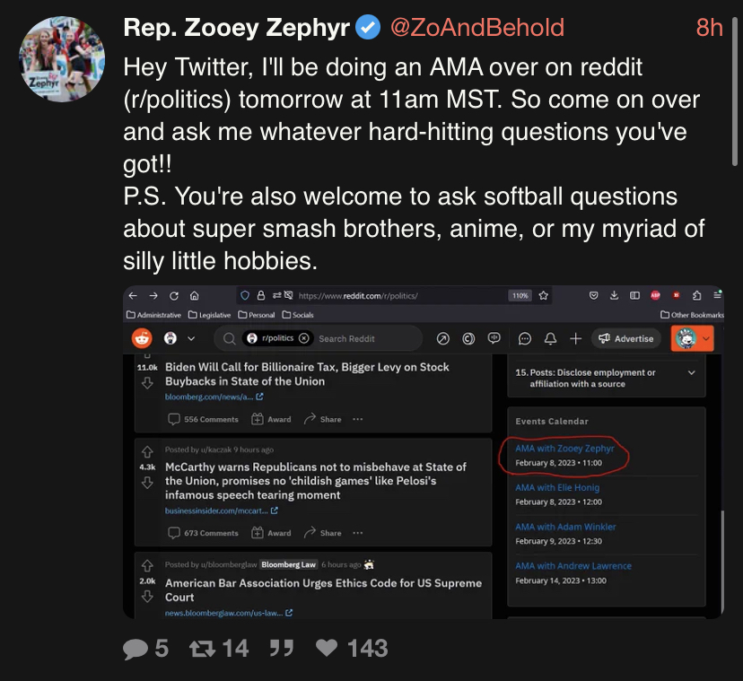Open the Socials bookmarks folder
The height and width of the screenshot is (681, 743).
click(298, 315)
